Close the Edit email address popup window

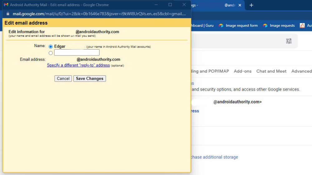pyautogui.click(x=184, y=5)
